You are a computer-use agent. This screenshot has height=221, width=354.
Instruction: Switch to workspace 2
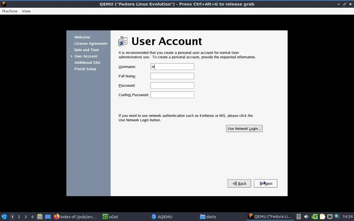click(x=19, y=217)
